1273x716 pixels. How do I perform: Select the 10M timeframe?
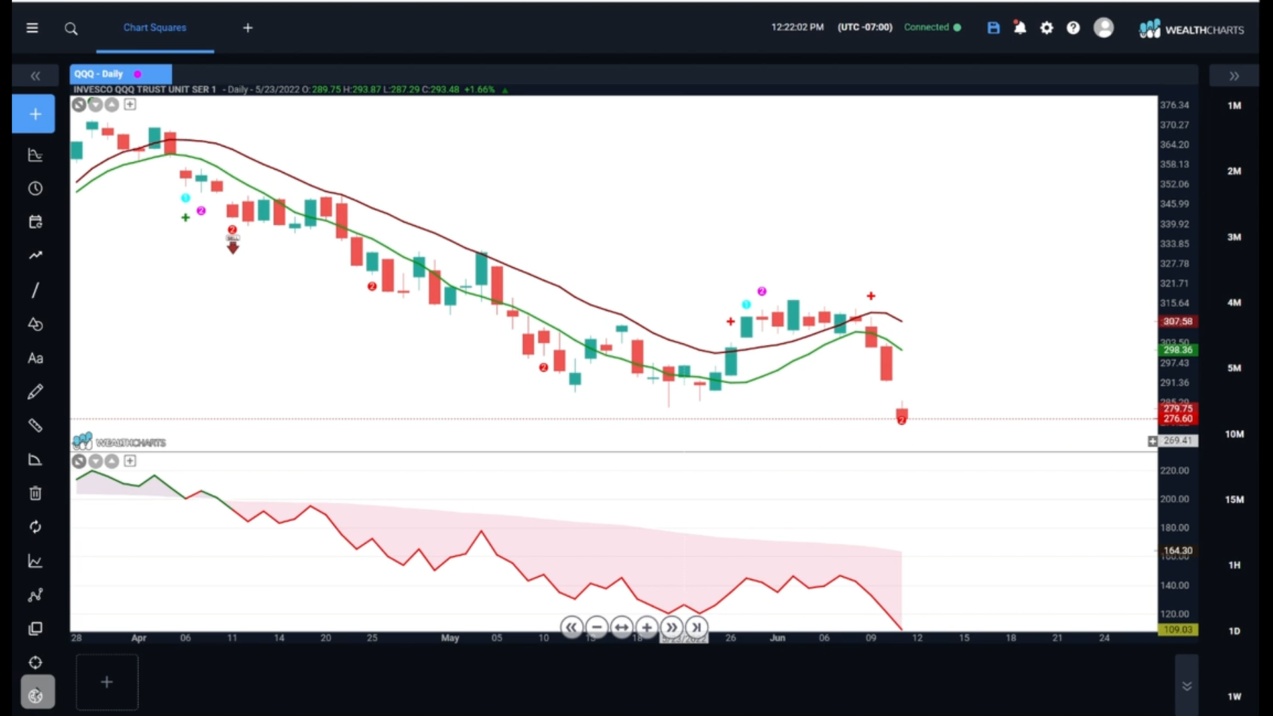click(1234, 434)
